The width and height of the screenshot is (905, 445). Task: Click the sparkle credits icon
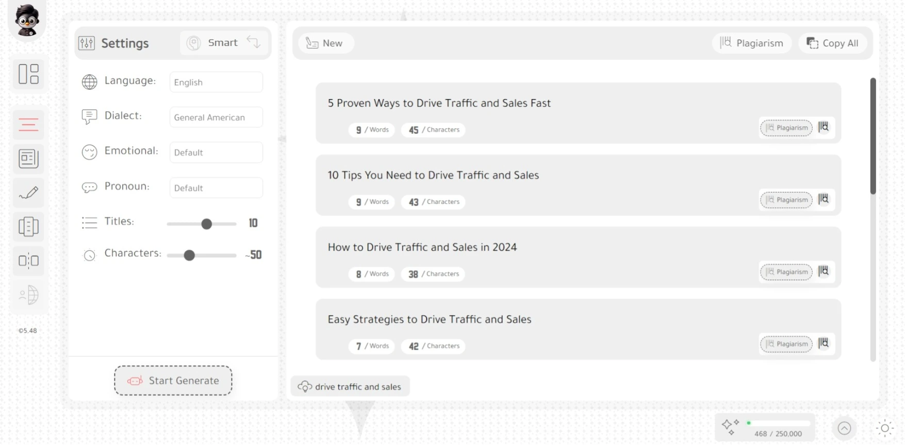pos(730,427)
